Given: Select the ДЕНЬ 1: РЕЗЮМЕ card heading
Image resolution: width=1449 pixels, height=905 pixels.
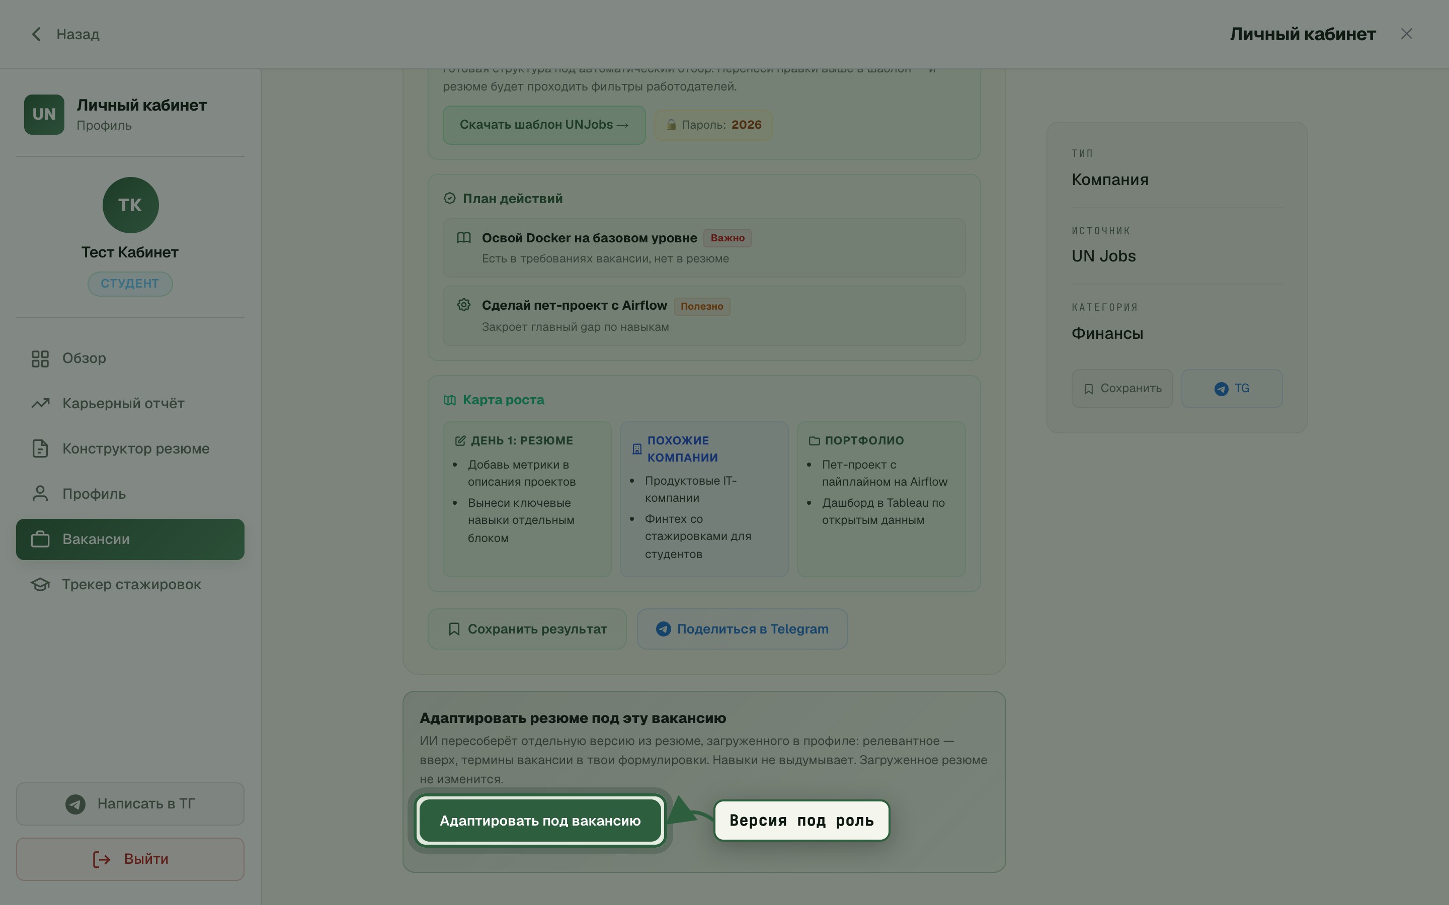Looking at the screenshot, I should tap(522, 440).
